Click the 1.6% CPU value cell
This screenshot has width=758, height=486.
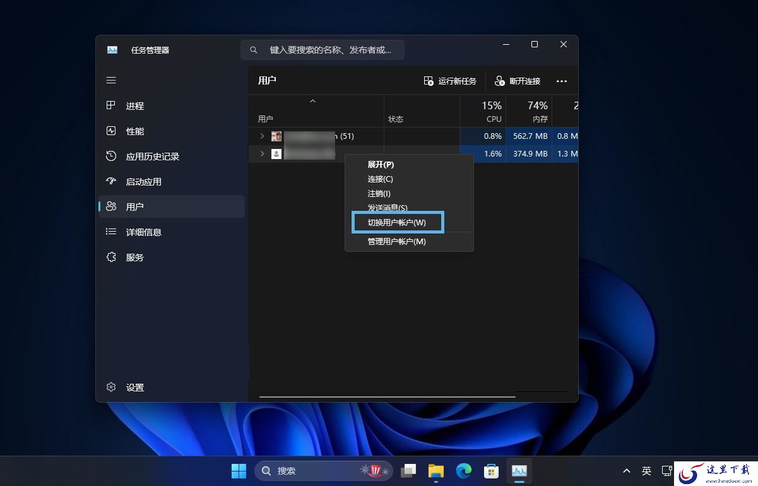483,154
